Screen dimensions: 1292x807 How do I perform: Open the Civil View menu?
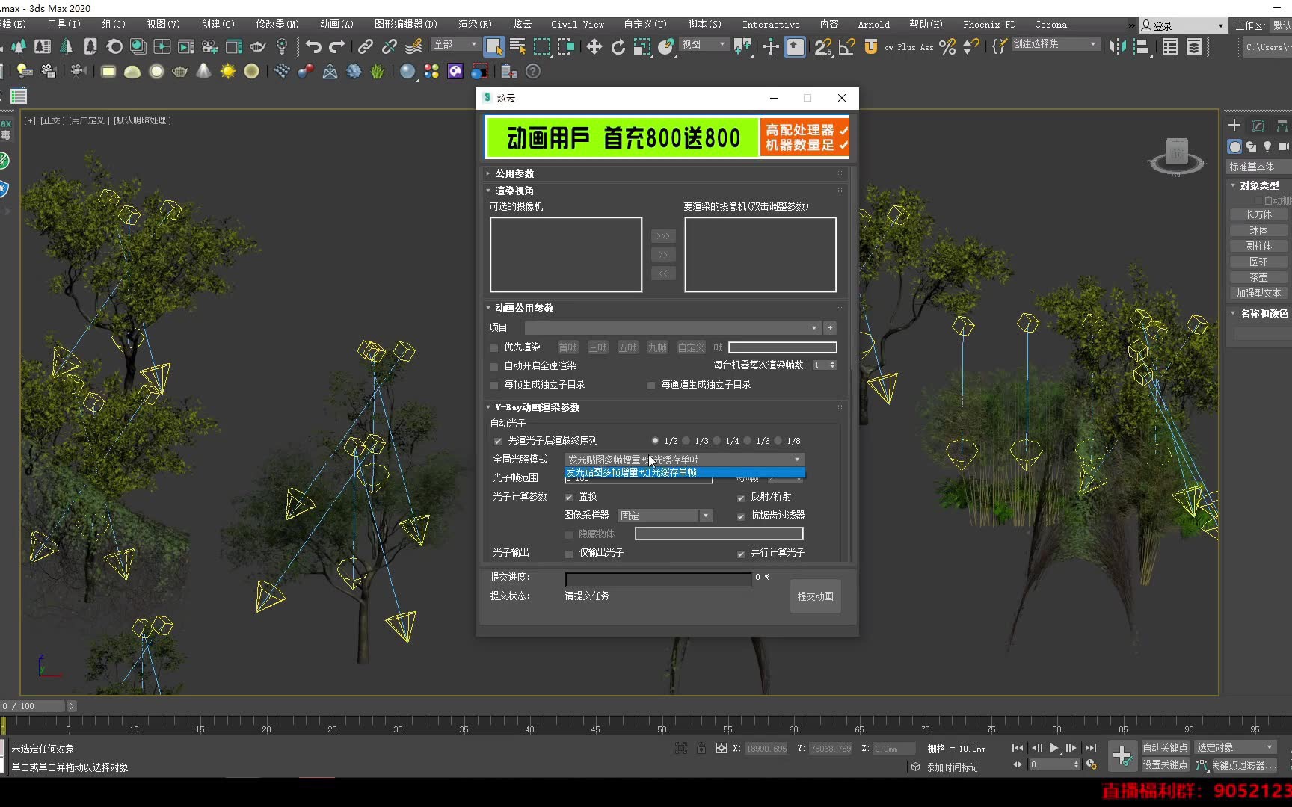pyautogui.click(x=577, y=25)
